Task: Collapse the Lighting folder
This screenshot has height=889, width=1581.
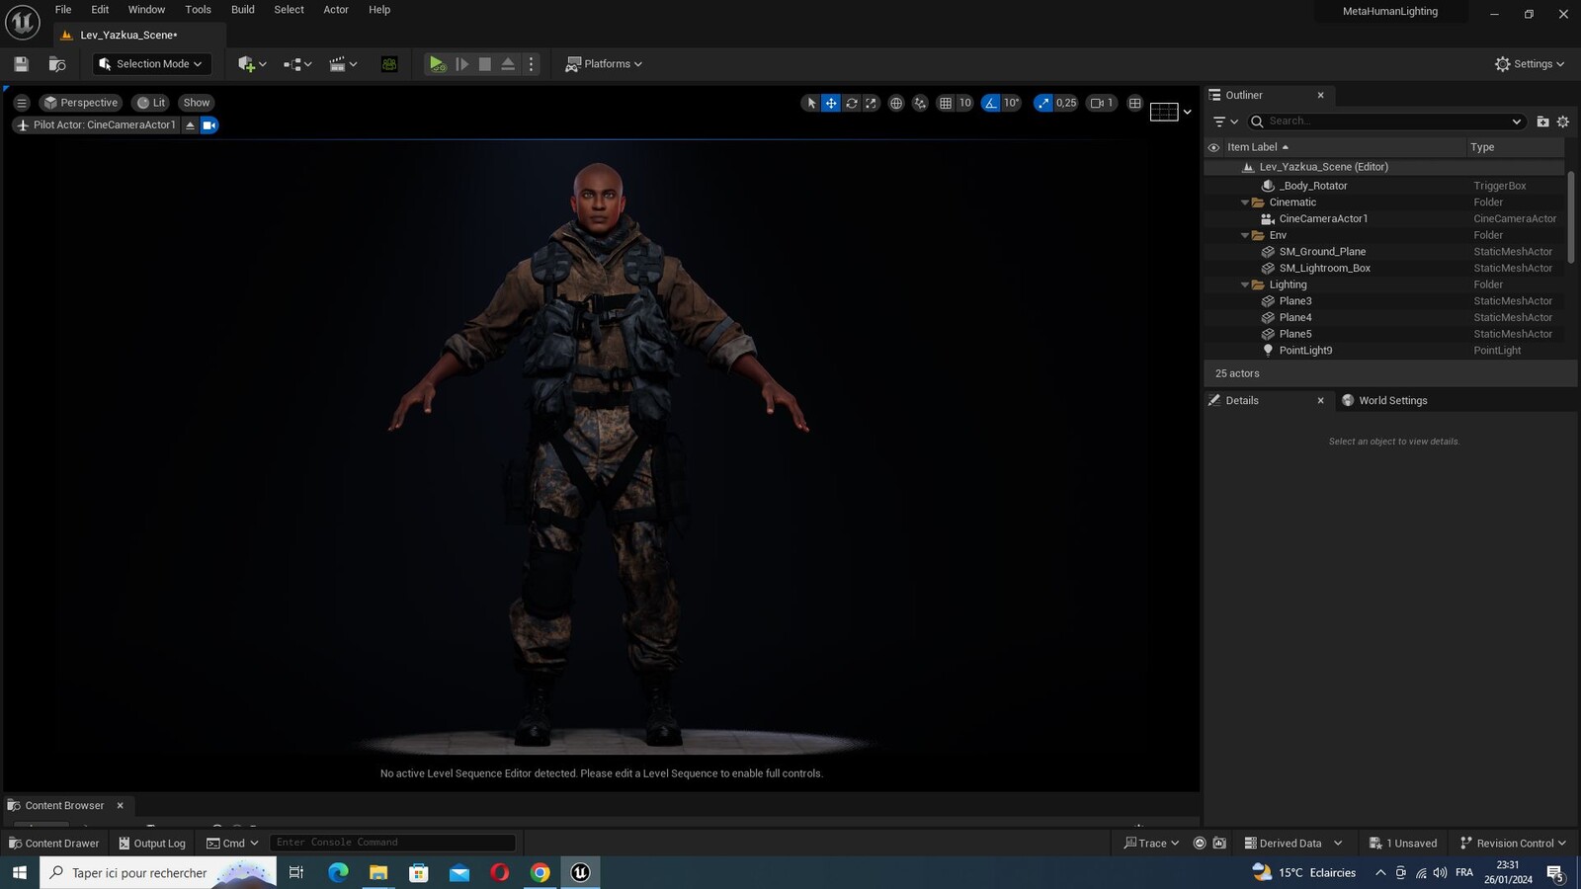Action: 1245,285
